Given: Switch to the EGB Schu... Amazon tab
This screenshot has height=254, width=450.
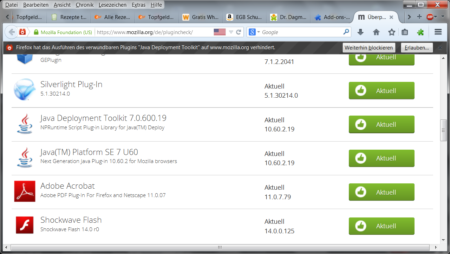Looking at the screenshot, I should pos(244,17).
